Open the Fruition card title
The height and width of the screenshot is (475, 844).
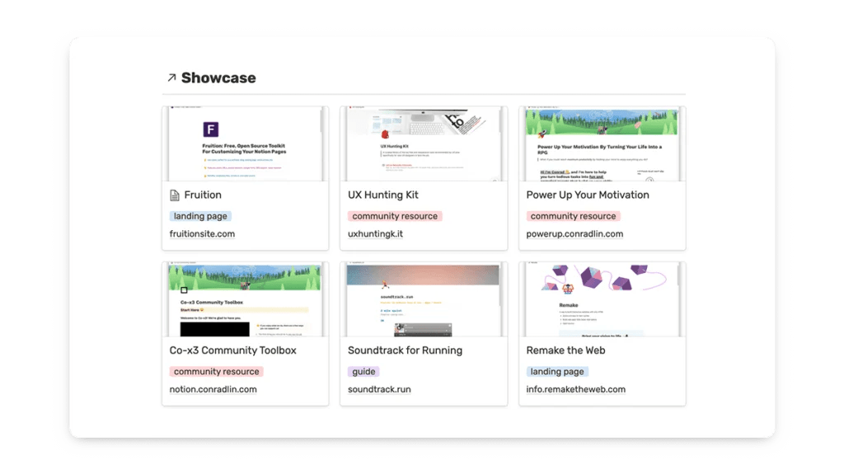203,195
